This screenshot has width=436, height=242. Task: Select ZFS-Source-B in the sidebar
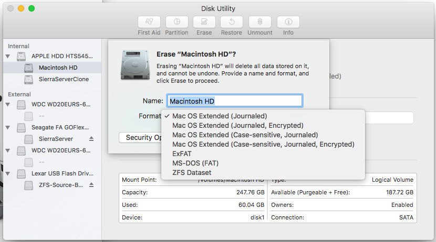[61, 185]
